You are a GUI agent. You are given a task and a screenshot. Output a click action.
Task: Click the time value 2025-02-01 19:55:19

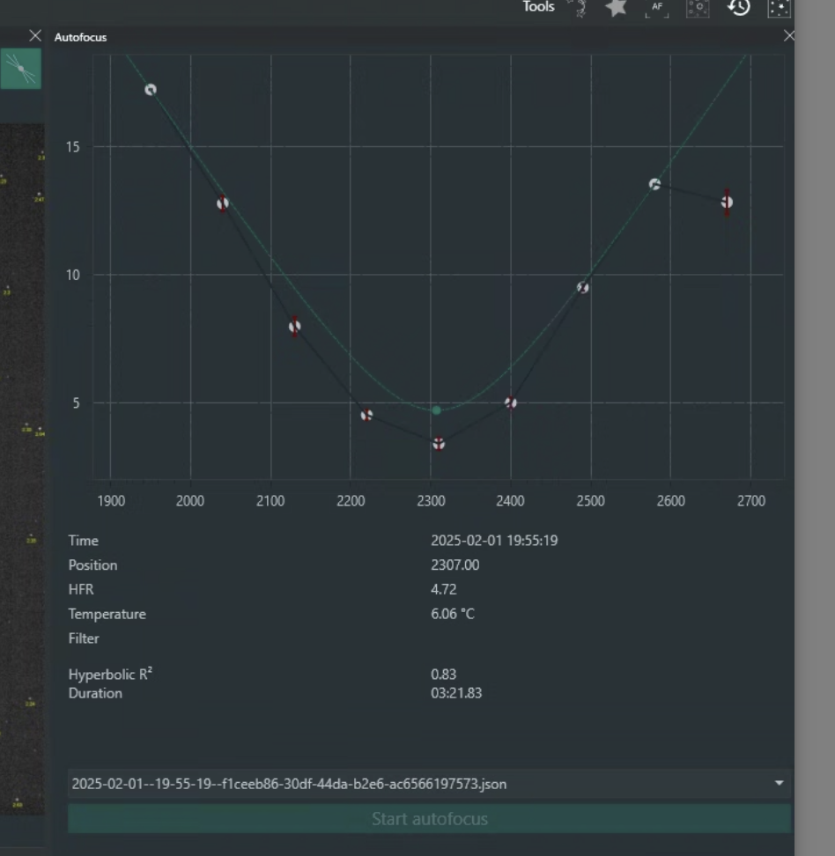click(494, 541)
